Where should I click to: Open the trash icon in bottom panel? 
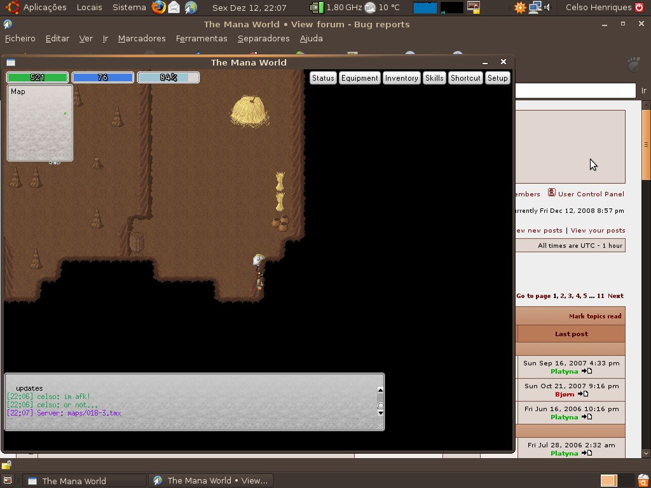tap(643, 480)
